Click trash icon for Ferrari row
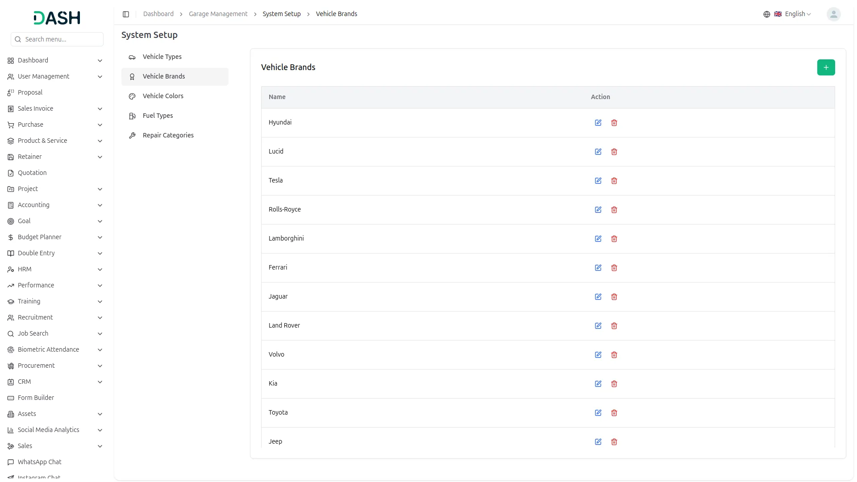The image size is (857, 482). (x=614, y=268)
